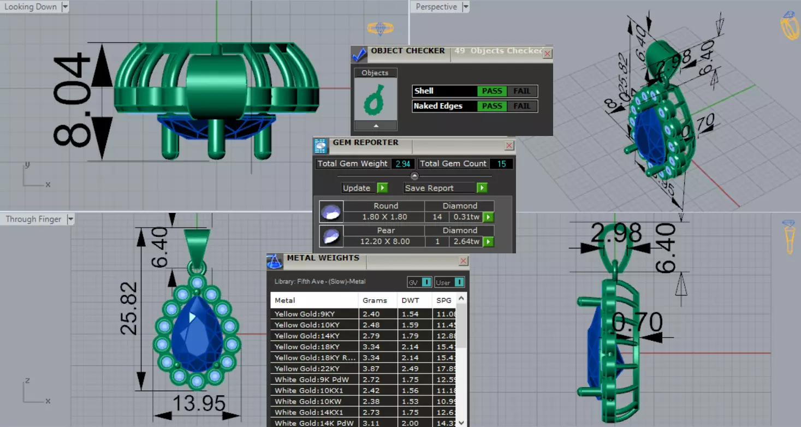This screenshot has width=801, height=427.
Task: Close the Gem Reporter panel
Action: pos(509,145)
